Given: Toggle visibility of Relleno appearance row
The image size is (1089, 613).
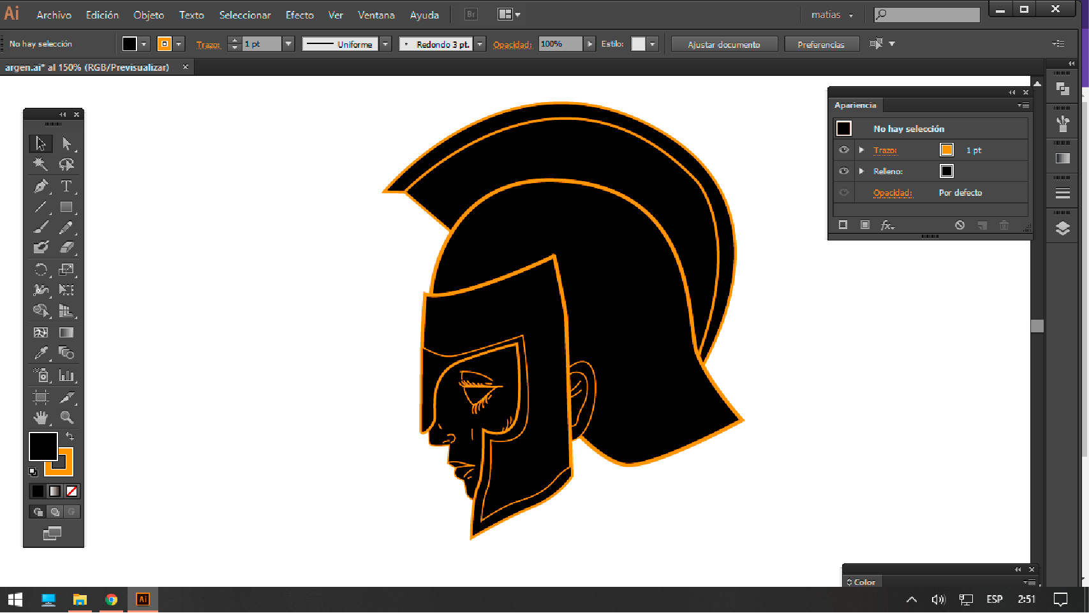Looking at the screenshot, I should [x=844, y=171].
